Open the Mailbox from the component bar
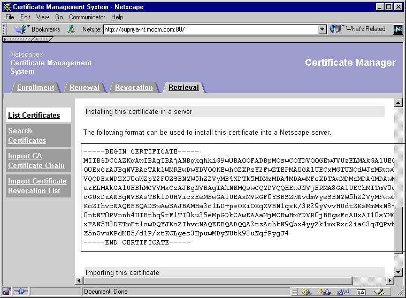Image resolution: width=406 pixels, height=298 pixels. (x=325, y=292)
